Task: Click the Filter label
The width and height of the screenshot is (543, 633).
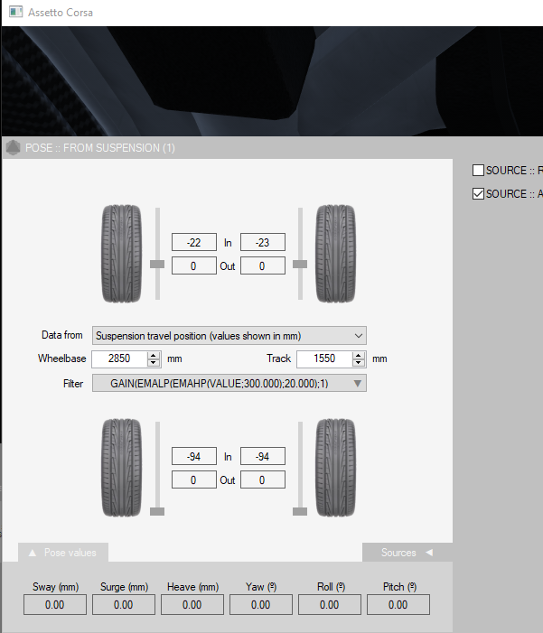Action: pos(73,384)
